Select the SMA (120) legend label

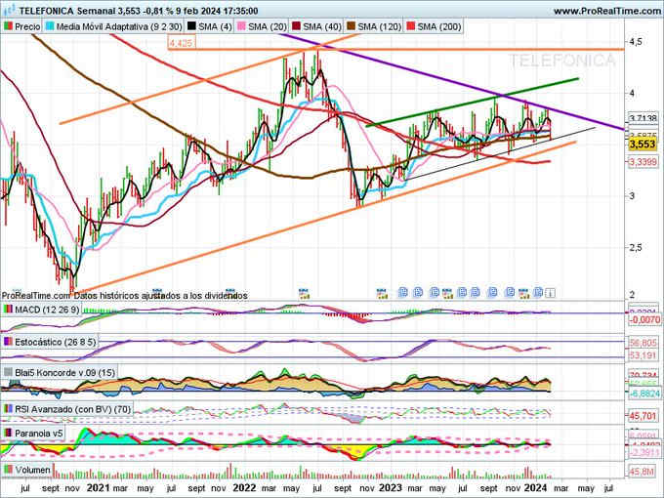click(380, 26)
